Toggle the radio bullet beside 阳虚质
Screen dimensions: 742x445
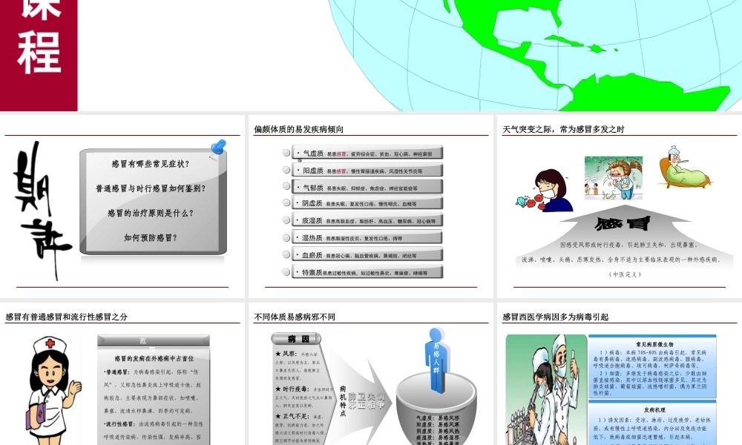[x=286, y=170]
